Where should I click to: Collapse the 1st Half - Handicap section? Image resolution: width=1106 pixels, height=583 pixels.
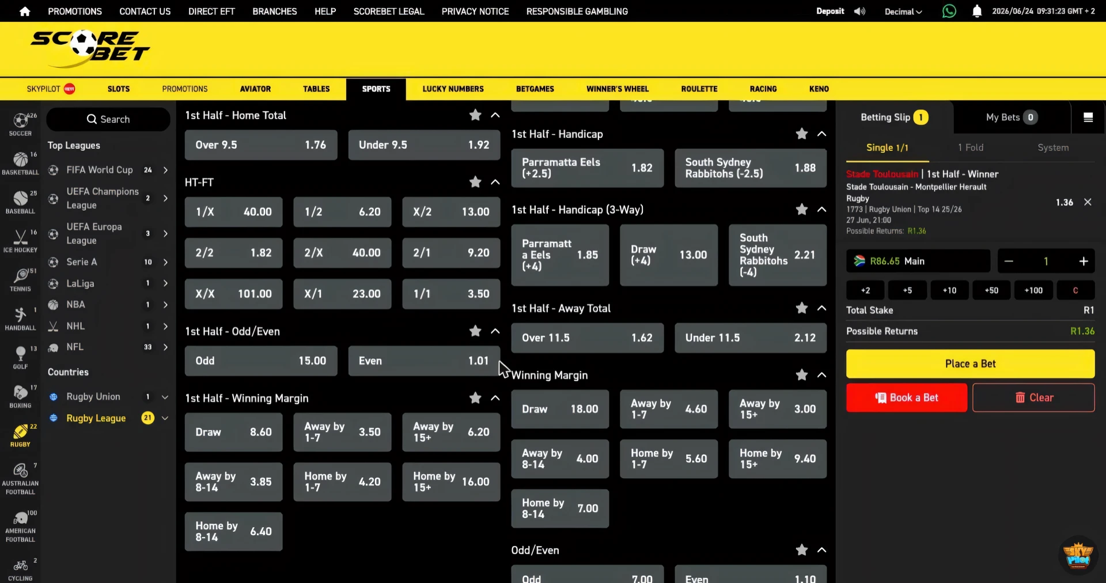click(822, 134)
